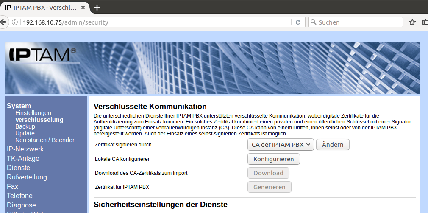Select the IPTAM PBX - Verschl... tab
The width and height of the screenshot is (428, 213).
(x=42, y=8)
